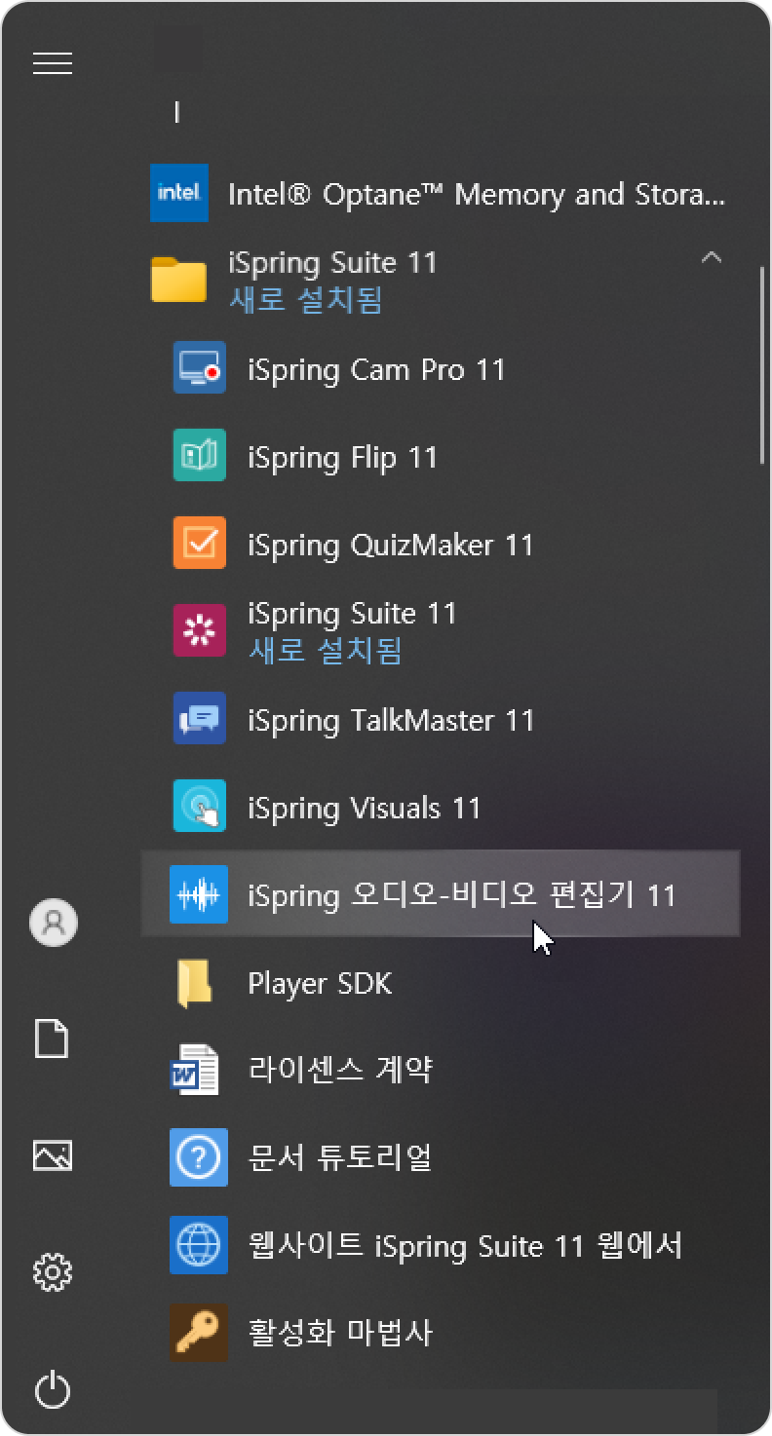
Task: Click the key icon for 활성화 마법사
Action: point(199,1333)
